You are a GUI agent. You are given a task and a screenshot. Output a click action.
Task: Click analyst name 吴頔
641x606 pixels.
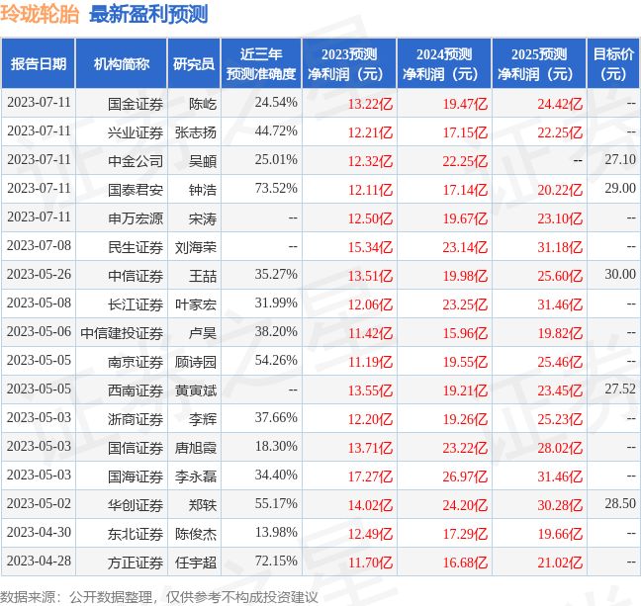tap(203, 161)
